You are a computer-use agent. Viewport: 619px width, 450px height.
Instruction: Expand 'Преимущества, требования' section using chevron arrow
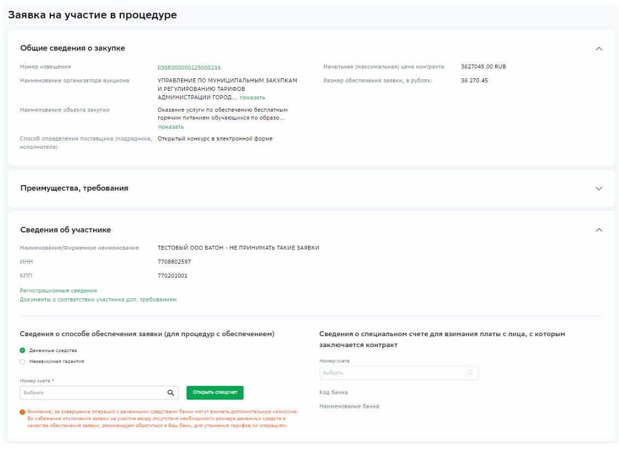(x=598, y=188)
